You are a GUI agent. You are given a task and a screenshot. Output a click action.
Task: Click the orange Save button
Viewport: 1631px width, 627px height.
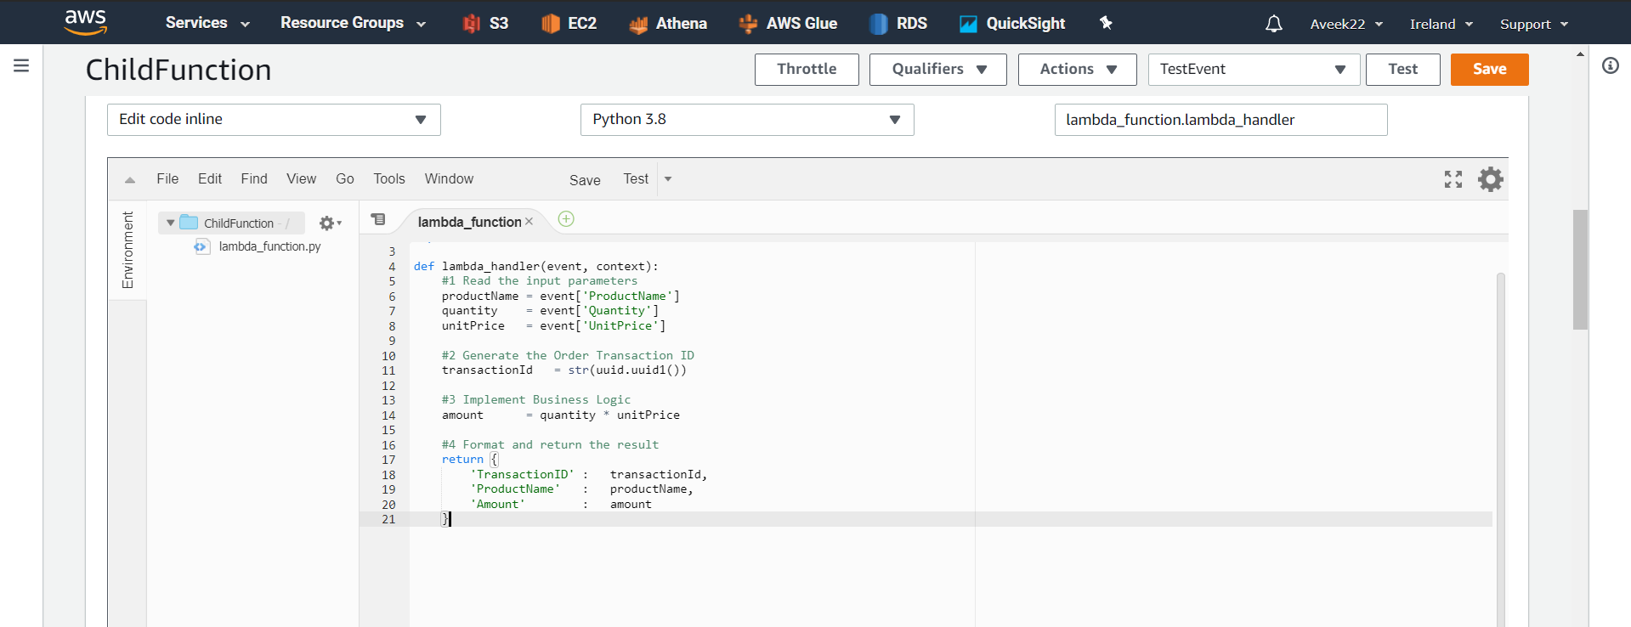(x=1488, y=70)
